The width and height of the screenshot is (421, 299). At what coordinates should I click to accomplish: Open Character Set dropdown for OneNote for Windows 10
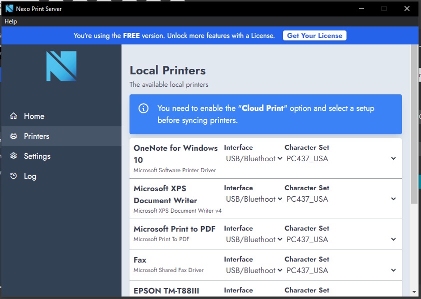(x=341, y=158)
